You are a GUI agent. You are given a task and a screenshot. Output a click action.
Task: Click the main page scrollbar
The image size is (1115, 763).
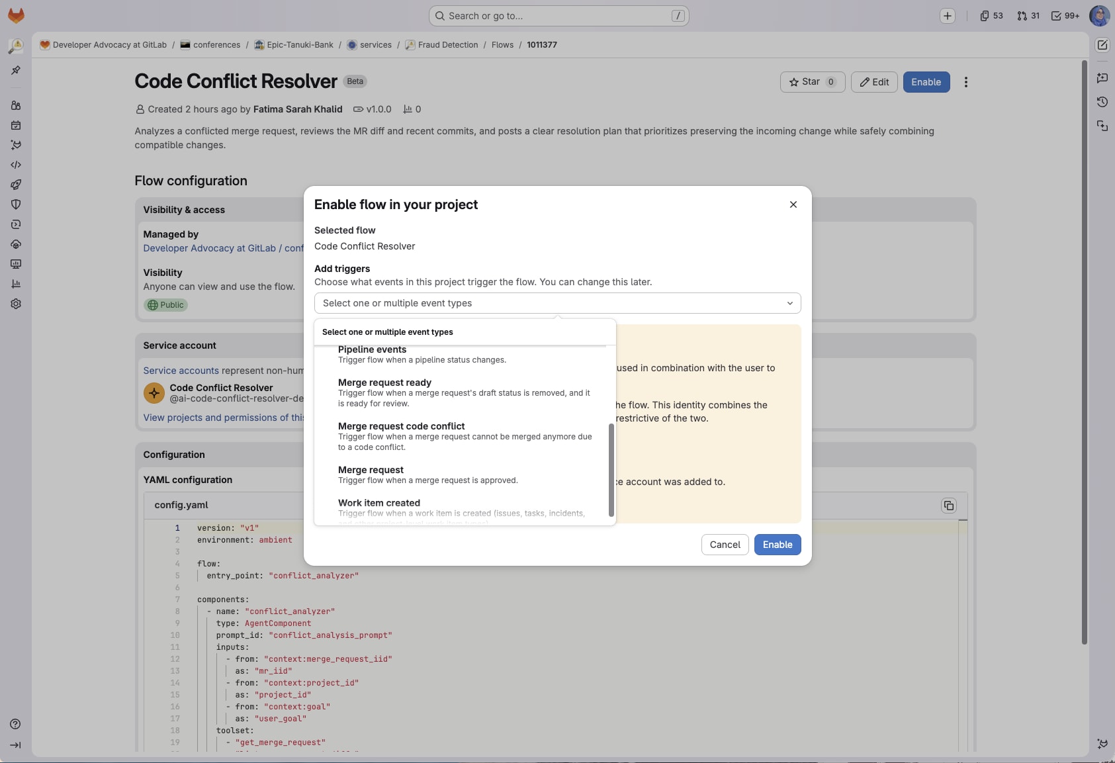point(1085,352)
